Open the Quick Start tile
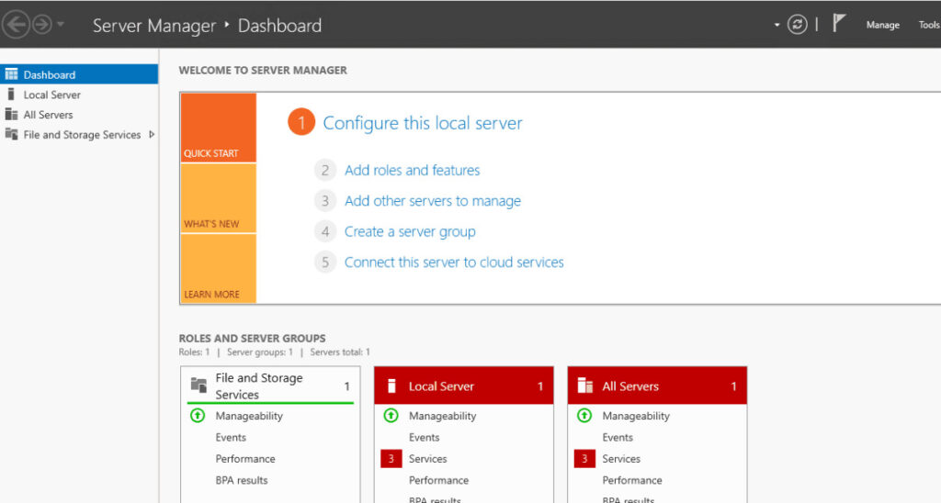This screenshot has height=503, width=941. point(219,128)
